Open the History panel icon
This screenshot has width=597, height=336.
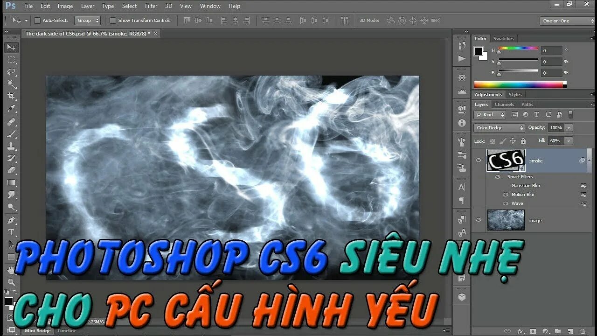click(x=462, y=45)
